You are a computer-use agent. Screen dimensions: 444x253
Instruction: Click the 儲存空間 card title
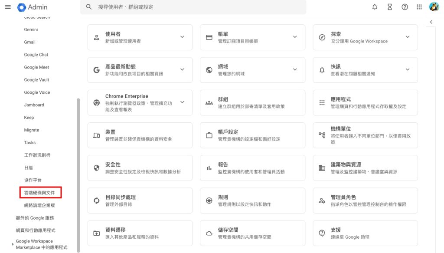coord(228,230)
